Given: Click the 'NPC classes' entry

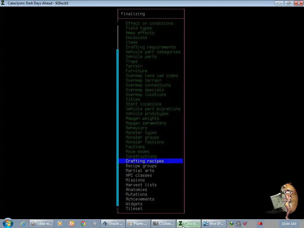Looking at the screenshot, I should point(139,175).
